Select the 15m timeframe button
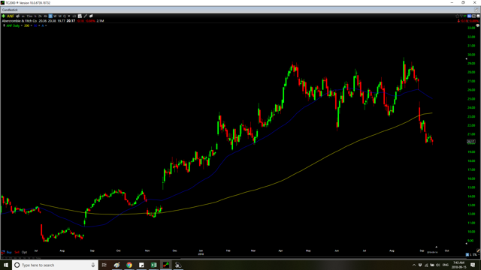481x270 pixels. pos(29,16)
